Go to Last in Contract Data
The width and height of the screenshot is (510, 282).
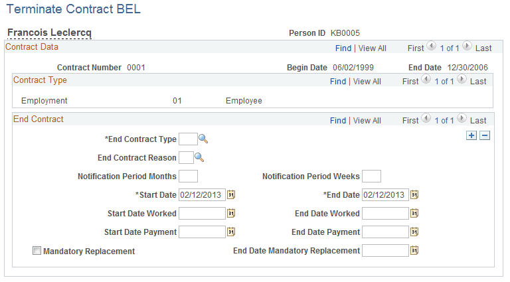tap(483, 48)
